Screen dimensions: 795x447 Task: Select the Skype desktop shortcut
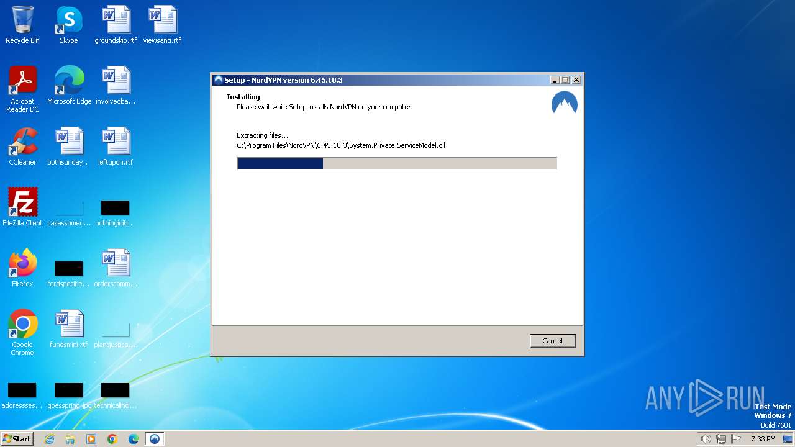pos(69,25)
